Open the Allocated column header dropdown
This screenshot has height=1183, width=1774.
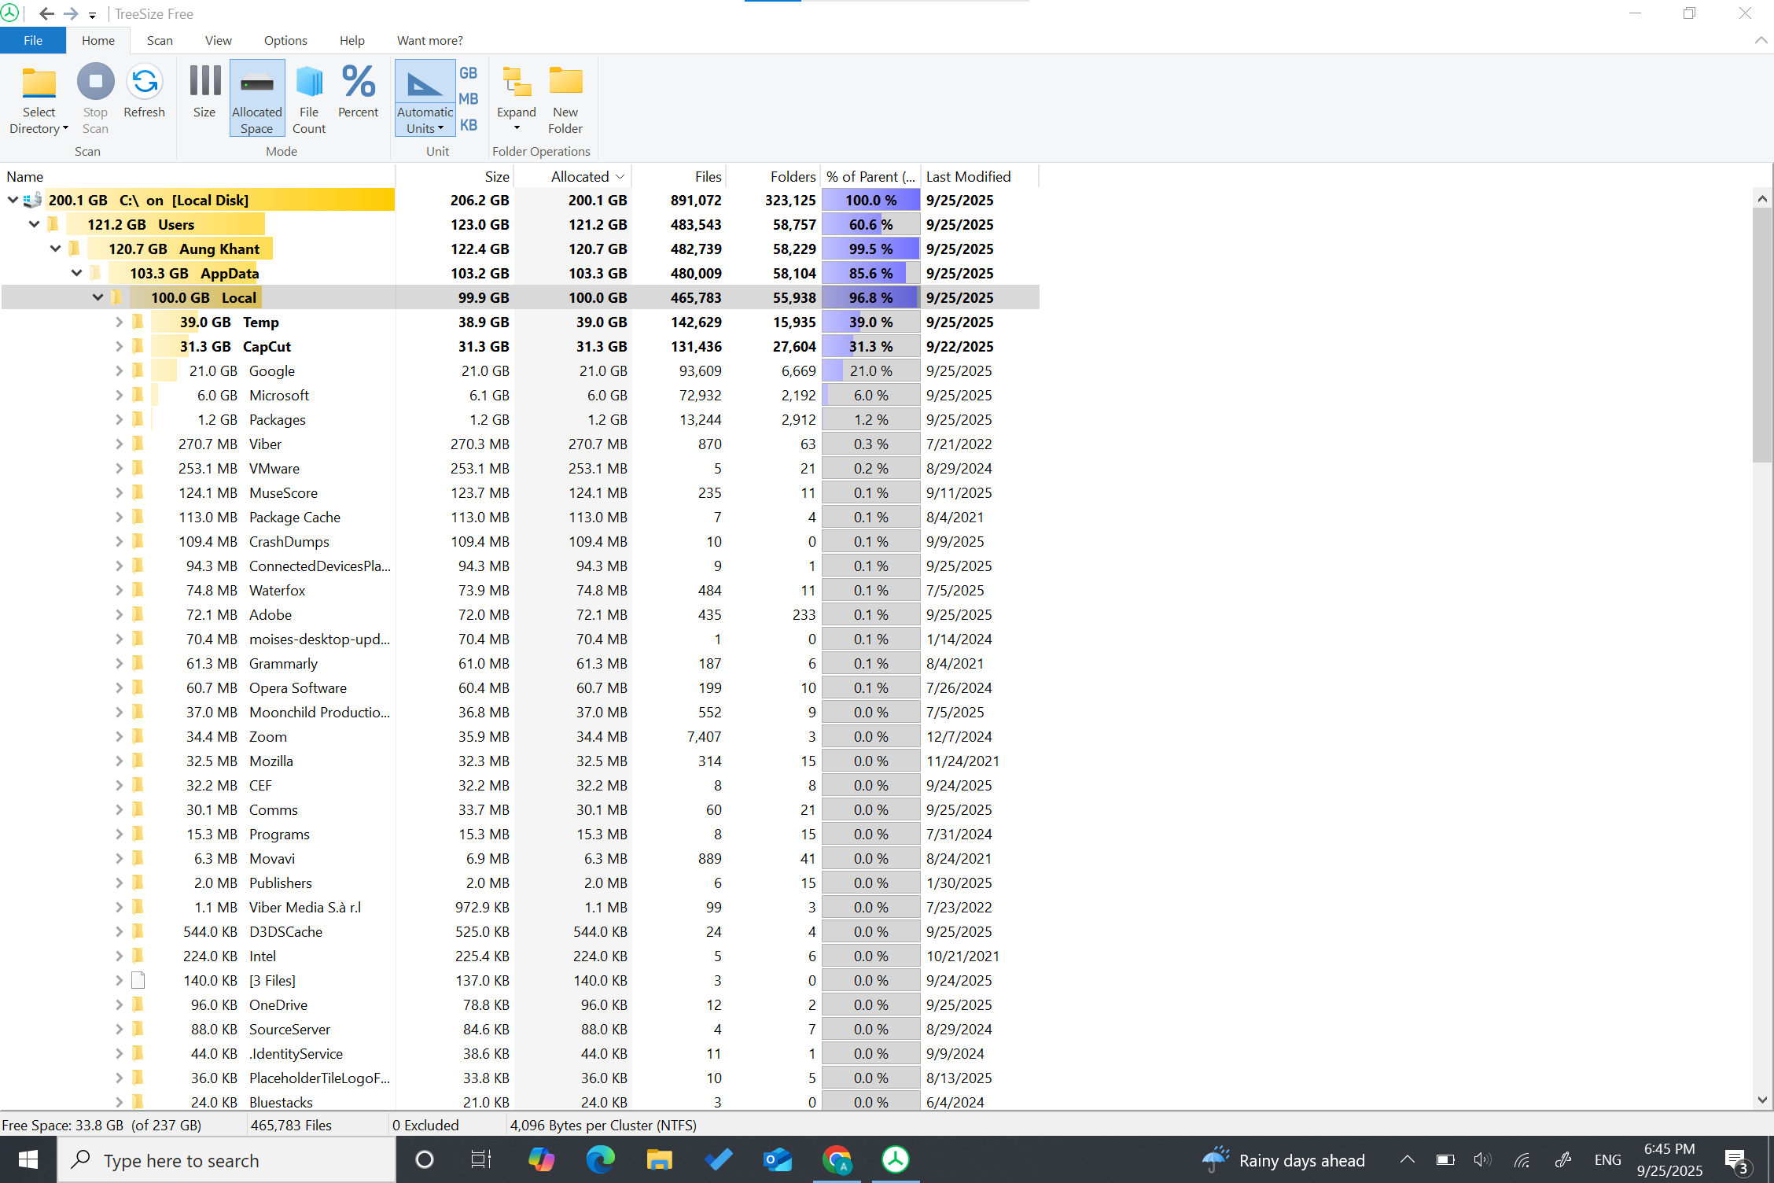tap(620, 176)
